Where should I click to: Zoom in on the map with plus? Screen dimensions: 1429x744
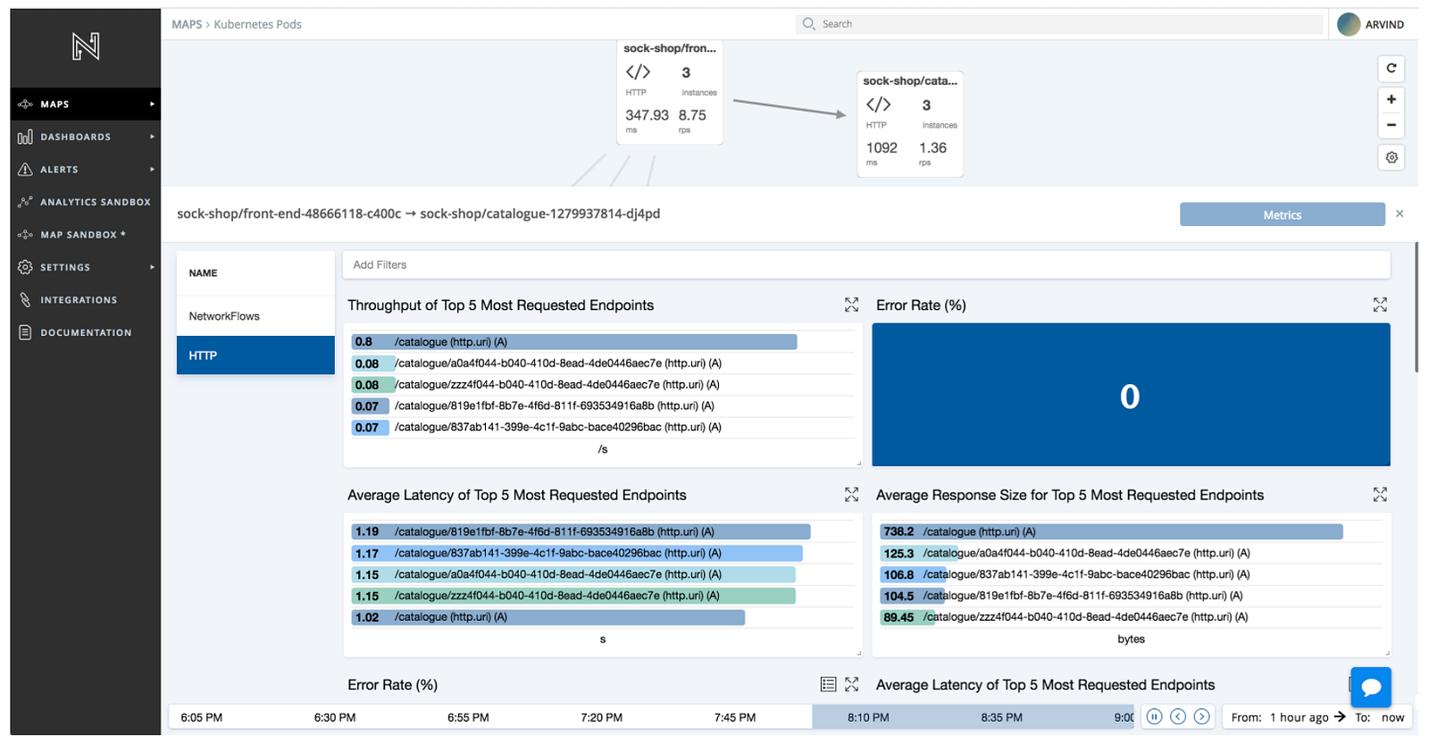(x=1391, y=99)
